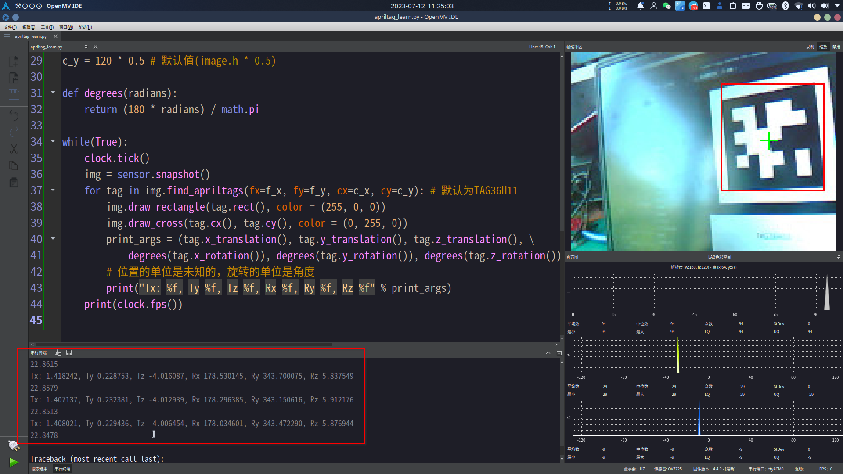
Task: Click the Redo arrow icon
Action: (14, 133)
